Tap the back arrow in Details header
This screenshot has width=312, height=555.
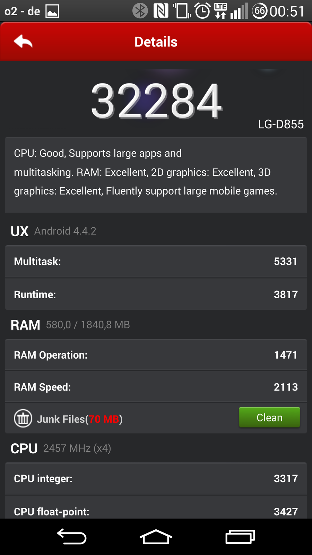(23, 42)
